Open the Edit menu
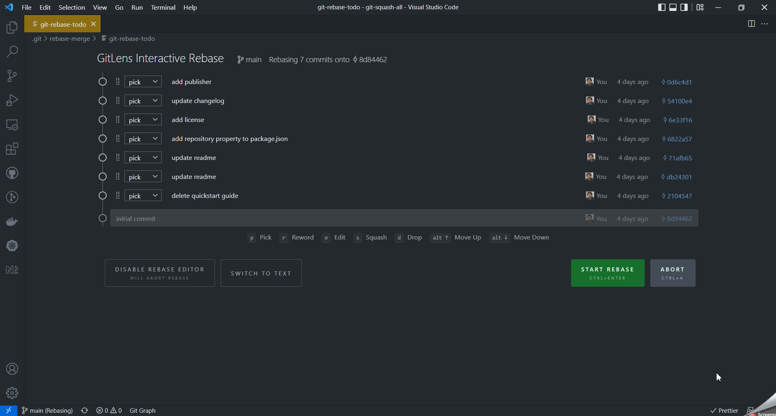The image size is (776, 416). [x=45, y=7]
